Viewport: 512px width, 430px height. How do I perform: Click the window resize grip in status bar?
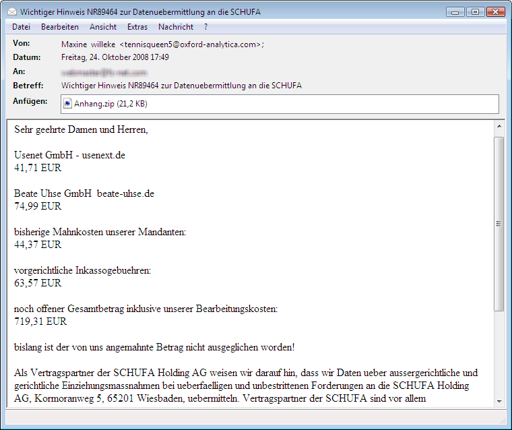503,421
